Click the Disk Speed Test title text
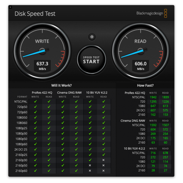 click(x=35, y=14)
